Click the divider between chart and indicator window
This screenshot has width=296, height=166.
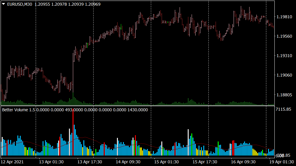point(137,106)
